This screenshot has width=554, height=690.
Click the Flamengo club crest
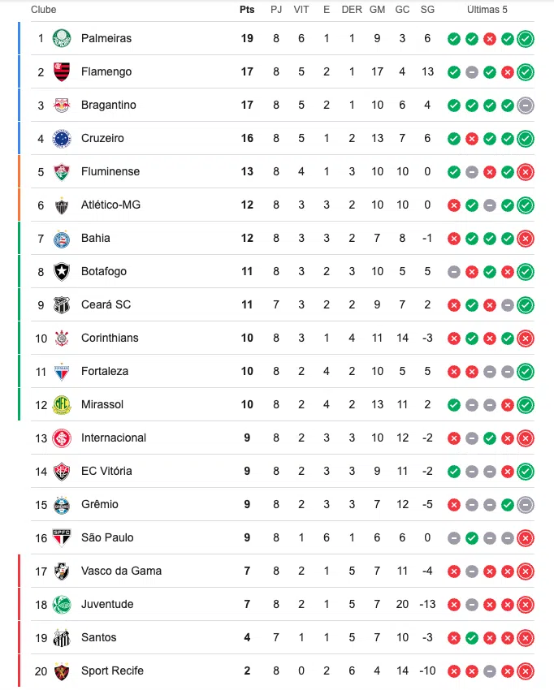coord(63,71)
